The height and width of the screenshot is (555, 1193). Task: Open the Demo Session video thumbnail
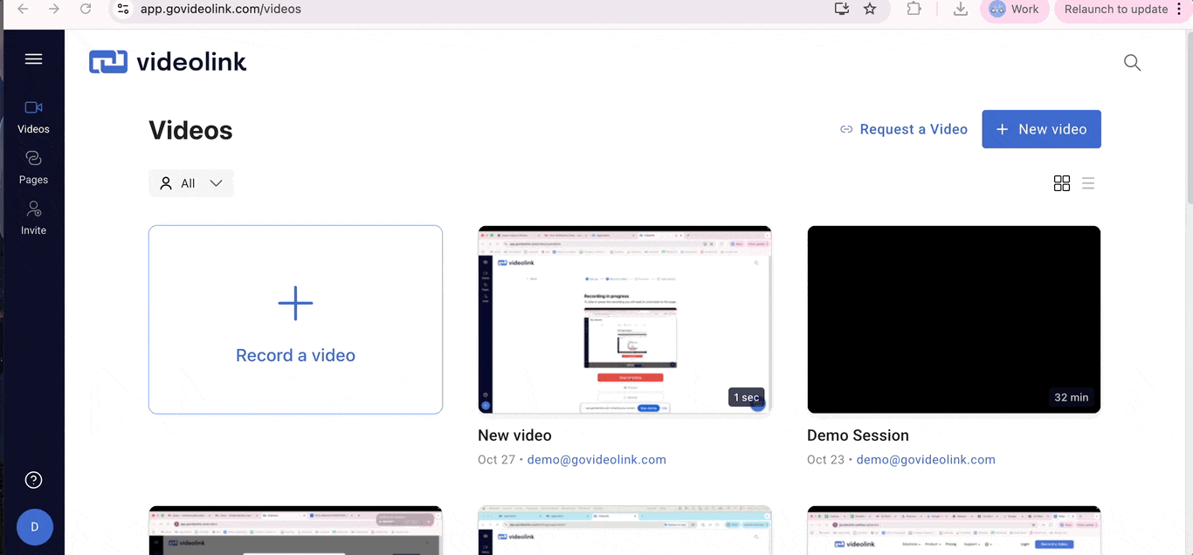click(x=954, y=319)
